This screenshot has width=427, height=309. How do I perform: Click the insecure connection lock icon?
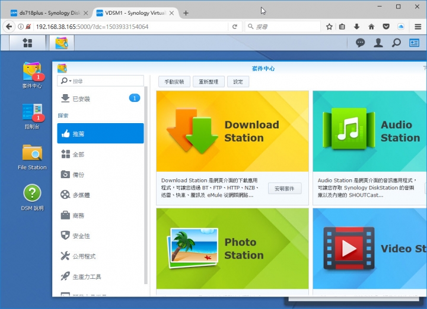tap(28, 27)
